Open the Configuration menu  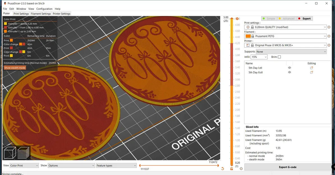(44, 9)
